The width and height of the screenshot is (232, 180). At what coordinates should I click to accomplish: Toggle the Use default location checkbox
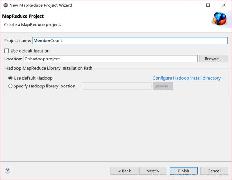(x=6, y=51)
